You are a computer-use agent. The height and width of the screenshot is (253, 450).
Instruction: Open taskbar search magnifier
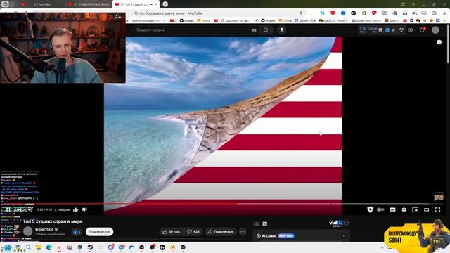(28, 247)
